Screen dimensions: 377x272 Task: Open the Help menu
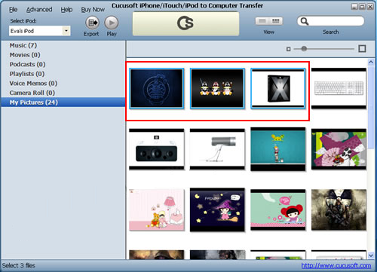(x=66, y=10)
